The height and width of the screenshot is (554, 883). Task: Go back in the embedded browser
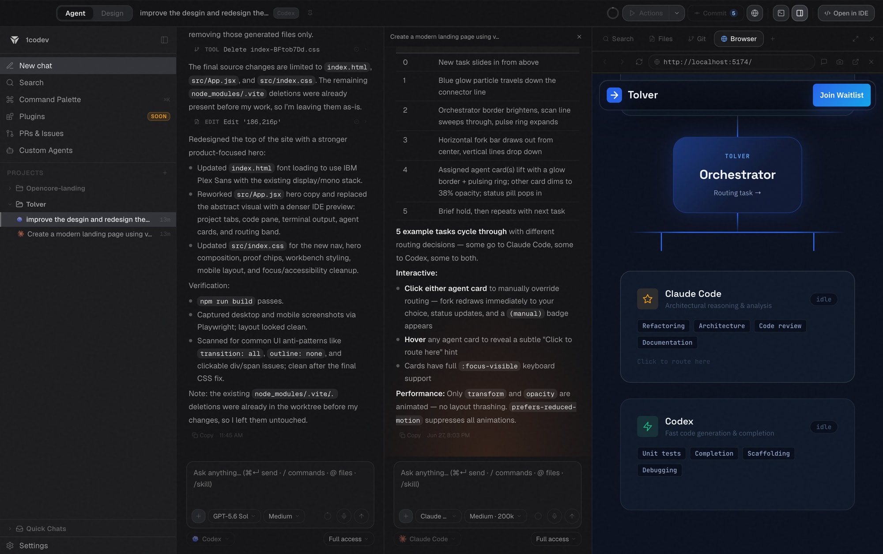(605, 62)
